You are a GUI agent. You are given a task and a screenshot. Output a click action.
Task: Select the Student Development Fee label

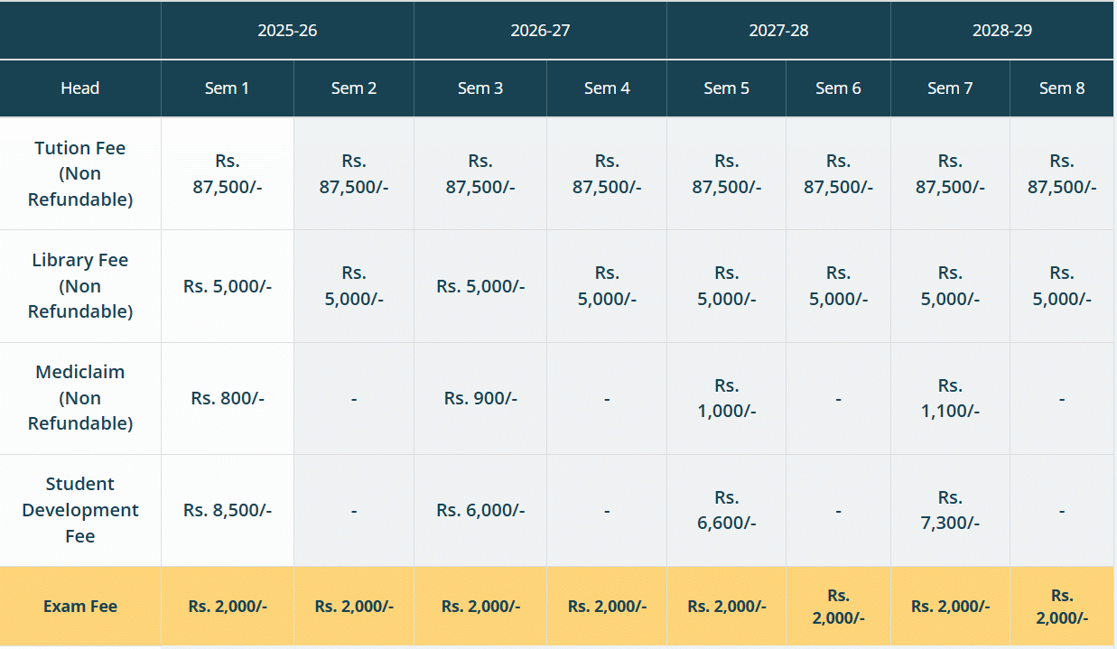coord(80,510)
